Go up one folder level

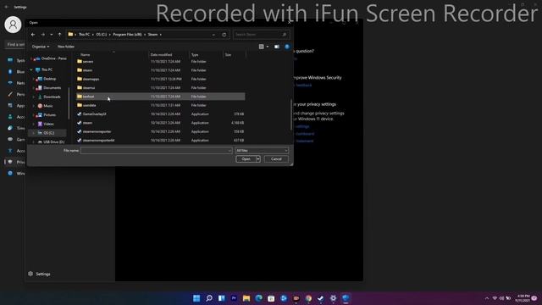[60, 35]
